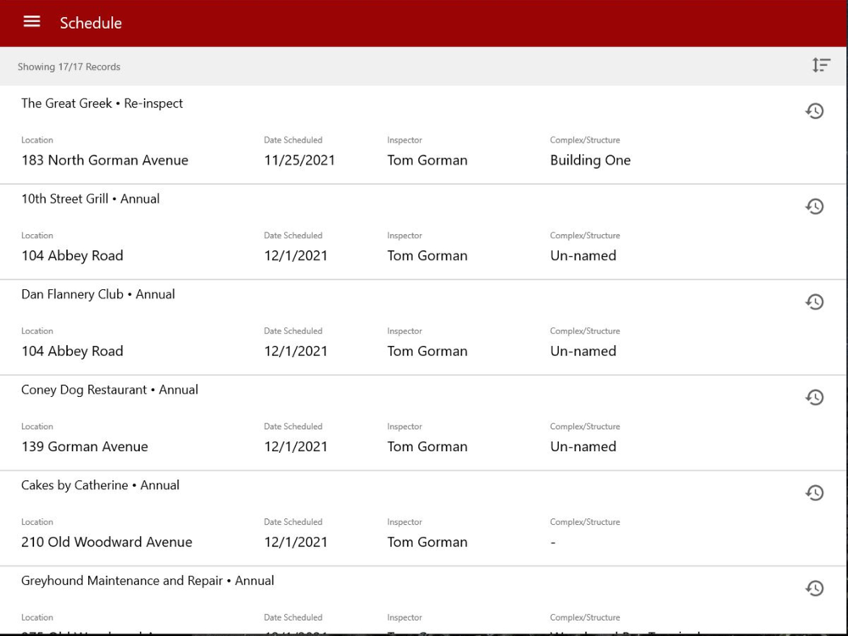Select Coney Dog Restaurant • Annual title
The image size is (848, 636).
(109, 390)
